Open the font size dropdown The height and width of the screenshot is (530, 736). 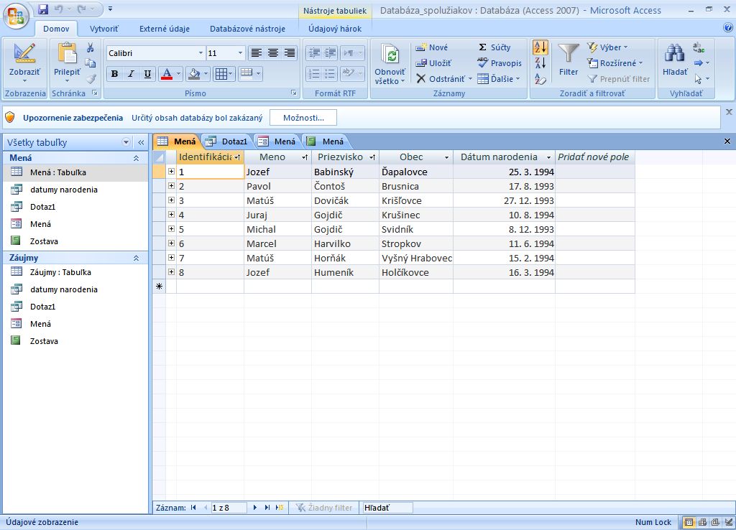[x=240, y=53]
